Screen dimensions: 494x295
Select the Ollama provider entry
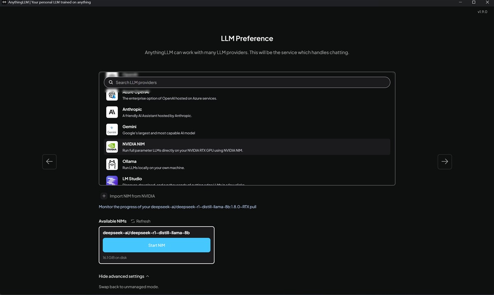point(247,164)
